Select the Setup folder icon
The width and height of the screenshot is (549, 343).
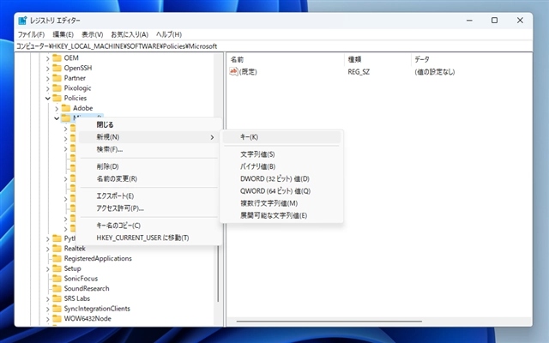click(57, 268)
